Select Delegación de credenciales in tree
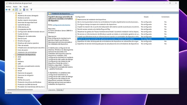Image resolution: width=187 pixels, height=105 pixels. coord(27,36)
